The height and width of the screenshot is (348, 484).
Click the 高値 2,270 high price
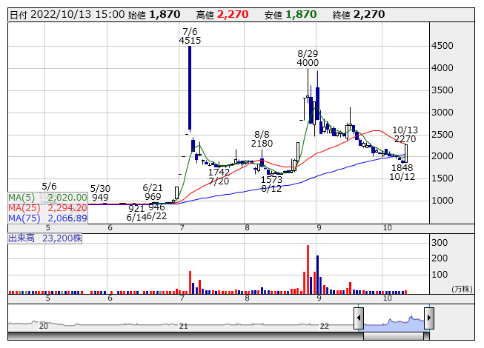click(x=222, y=15)
